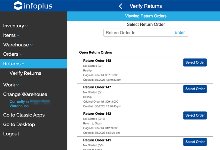Log out using the Logout item
This screenshot has width=220, height=150.
point(11,134)
